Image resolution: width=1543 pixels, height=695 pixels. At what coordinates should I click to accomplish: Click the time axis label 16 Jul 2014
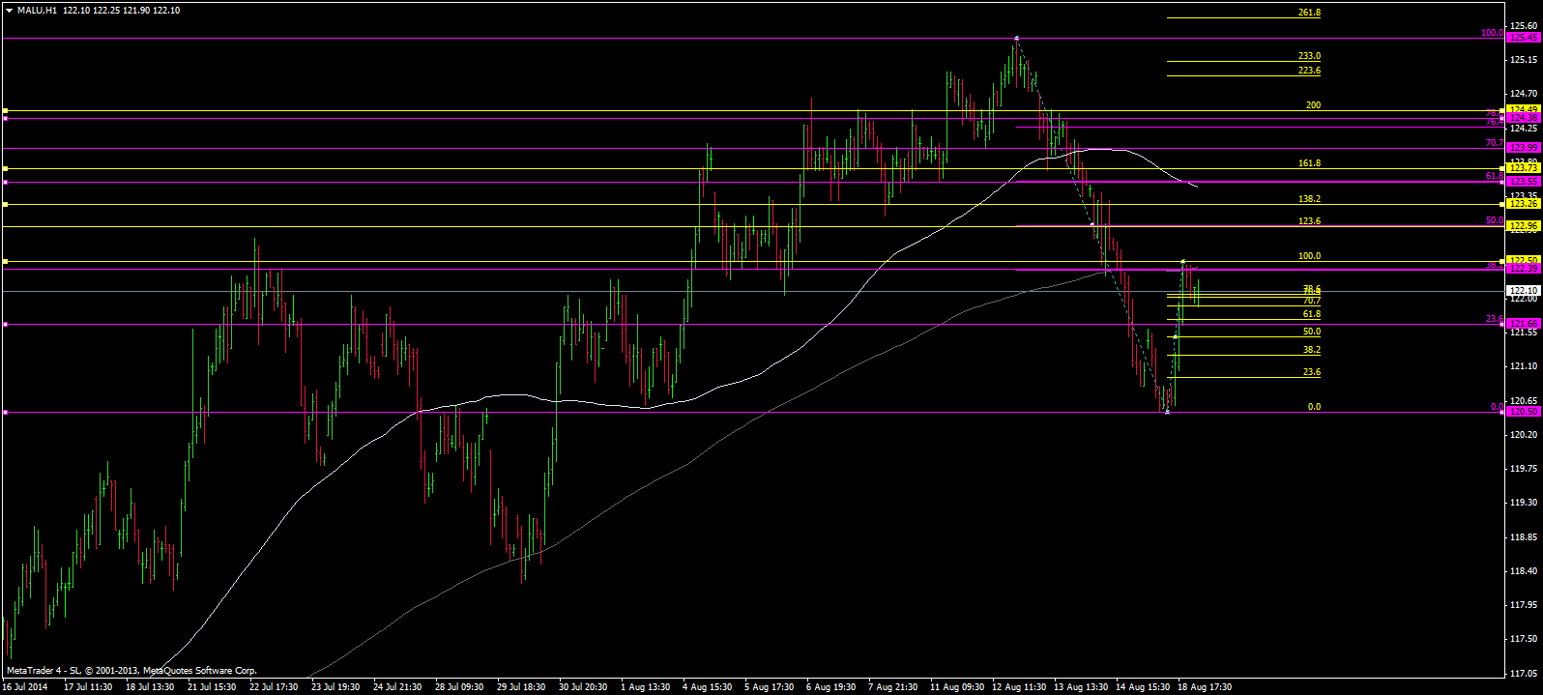point(24,687)
